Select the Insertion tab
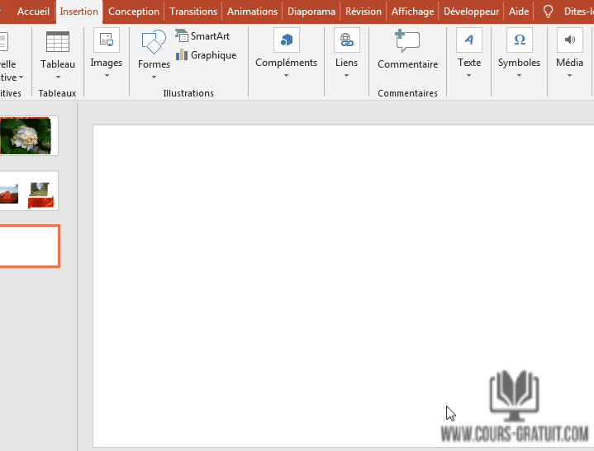This screenshot has width=594, height=451. (78, 12)
